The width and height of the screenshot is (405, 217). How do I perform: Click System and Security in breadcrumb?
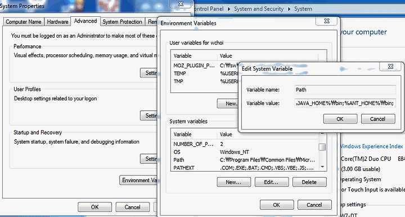click(x=259, y=9)
